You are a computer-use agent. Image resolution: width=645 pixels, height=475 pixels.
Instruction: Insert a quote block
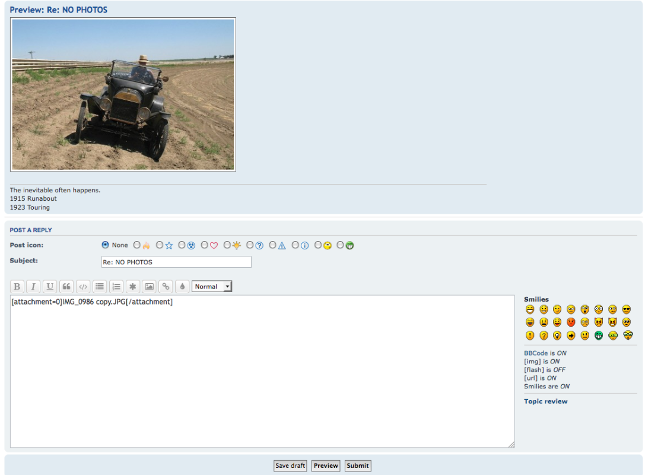(66, 287)
